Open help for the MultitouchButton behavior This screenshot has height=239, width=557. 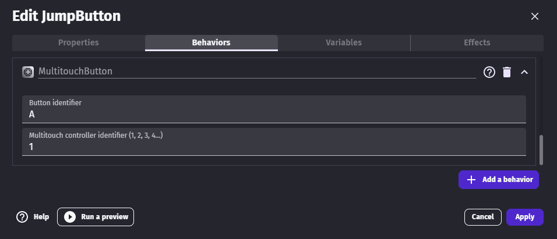coord(489,72)
